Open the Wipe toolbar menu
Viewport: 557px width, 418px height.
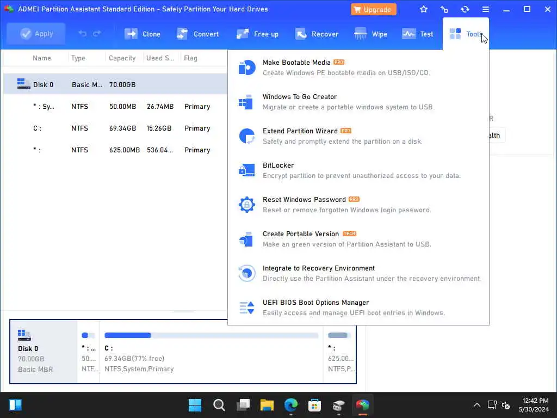point(370,34)
